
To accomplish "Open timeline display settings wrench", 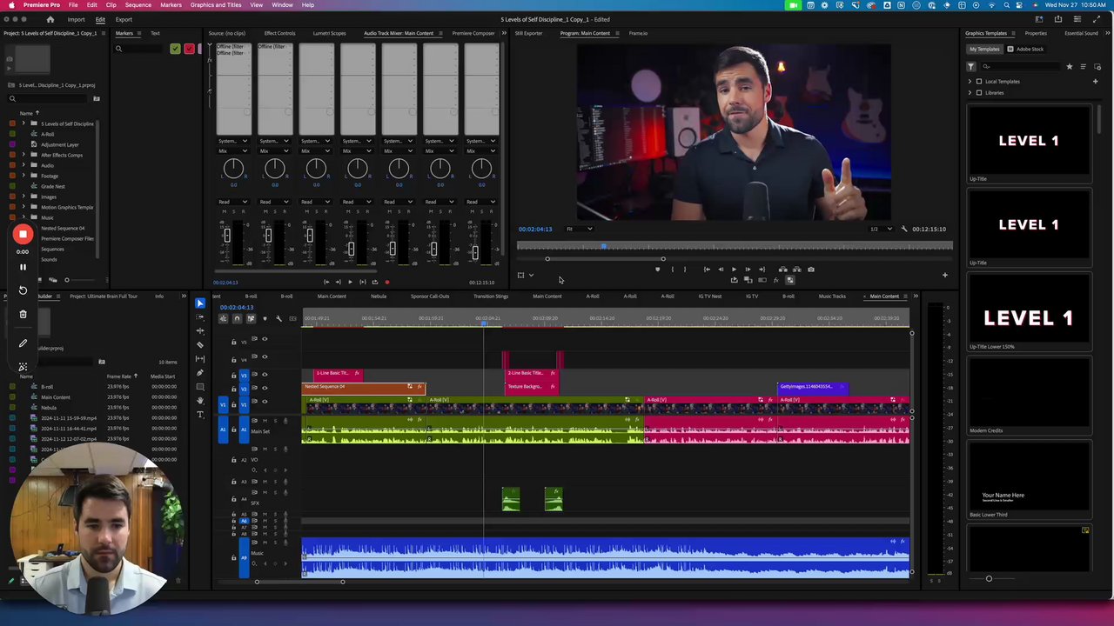I will coord(278,318).
